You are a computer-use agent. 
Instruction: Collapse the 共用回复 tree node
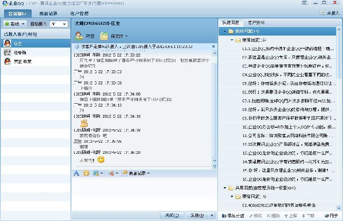pos(225,188)
